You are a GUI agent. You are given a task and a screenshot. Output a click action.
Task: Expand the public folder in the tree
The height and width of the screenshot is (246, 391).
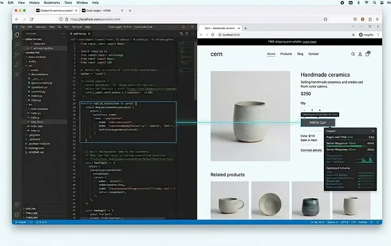[x=31, y=61]
